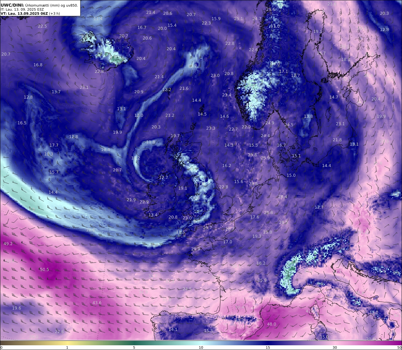
Task: Click the 23.3 value on the map
Action: [x=211, y=128]
